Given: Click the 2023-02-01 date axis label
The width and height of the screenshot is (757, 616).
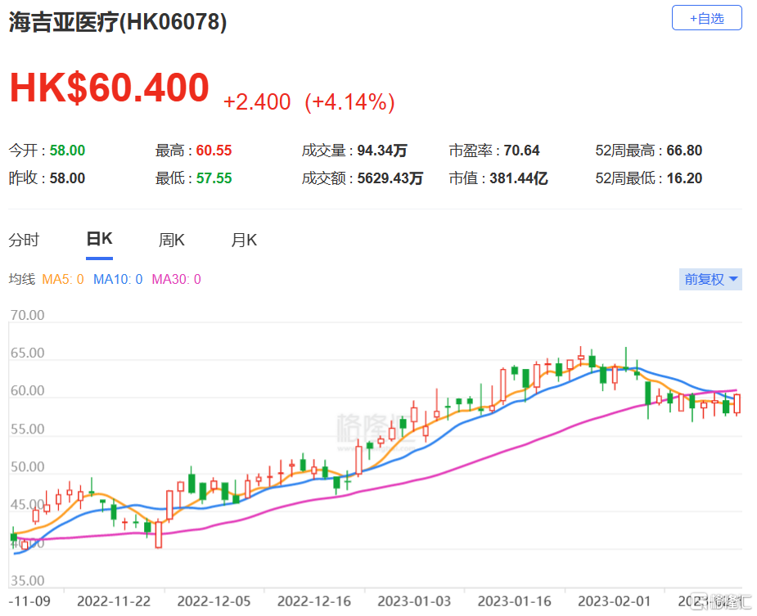Looking at the screenshot, I should 612,601.
